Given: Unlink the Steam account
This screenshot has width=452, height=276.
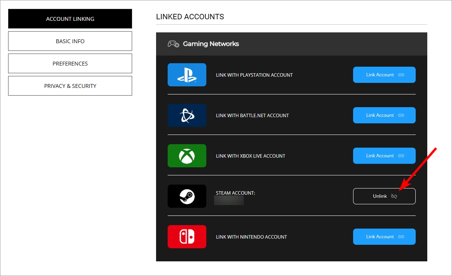Looking at the screenshot, I should (384, 196).
